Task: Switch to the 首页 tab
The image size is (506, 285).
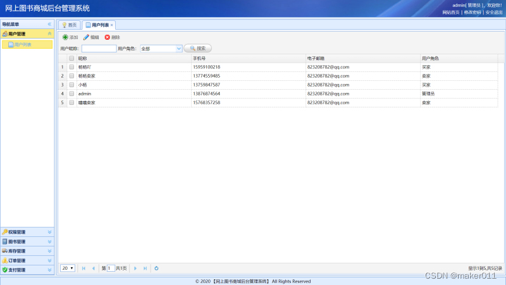Action: pyautogui.click(x=70, y=25)
